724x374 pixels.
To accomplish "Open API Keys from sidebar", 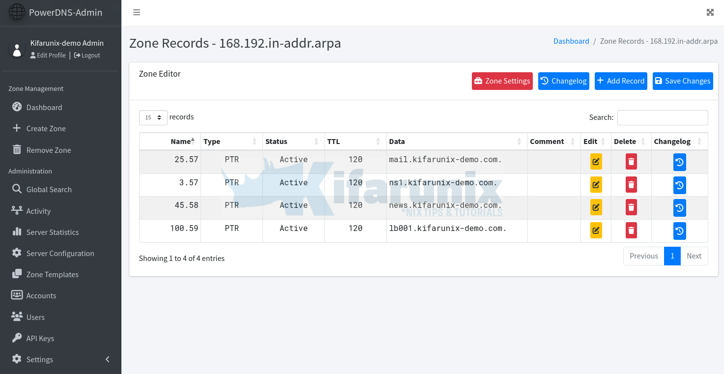I will pyautogui.click(x=40, y=338).
